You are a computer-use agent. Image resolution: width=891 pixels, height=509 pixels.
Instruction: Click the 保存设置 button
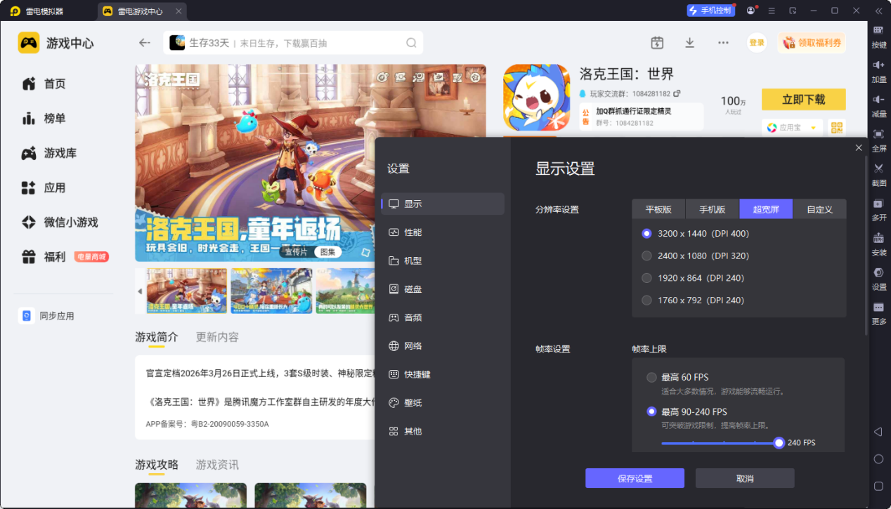(x=635, y=479)
